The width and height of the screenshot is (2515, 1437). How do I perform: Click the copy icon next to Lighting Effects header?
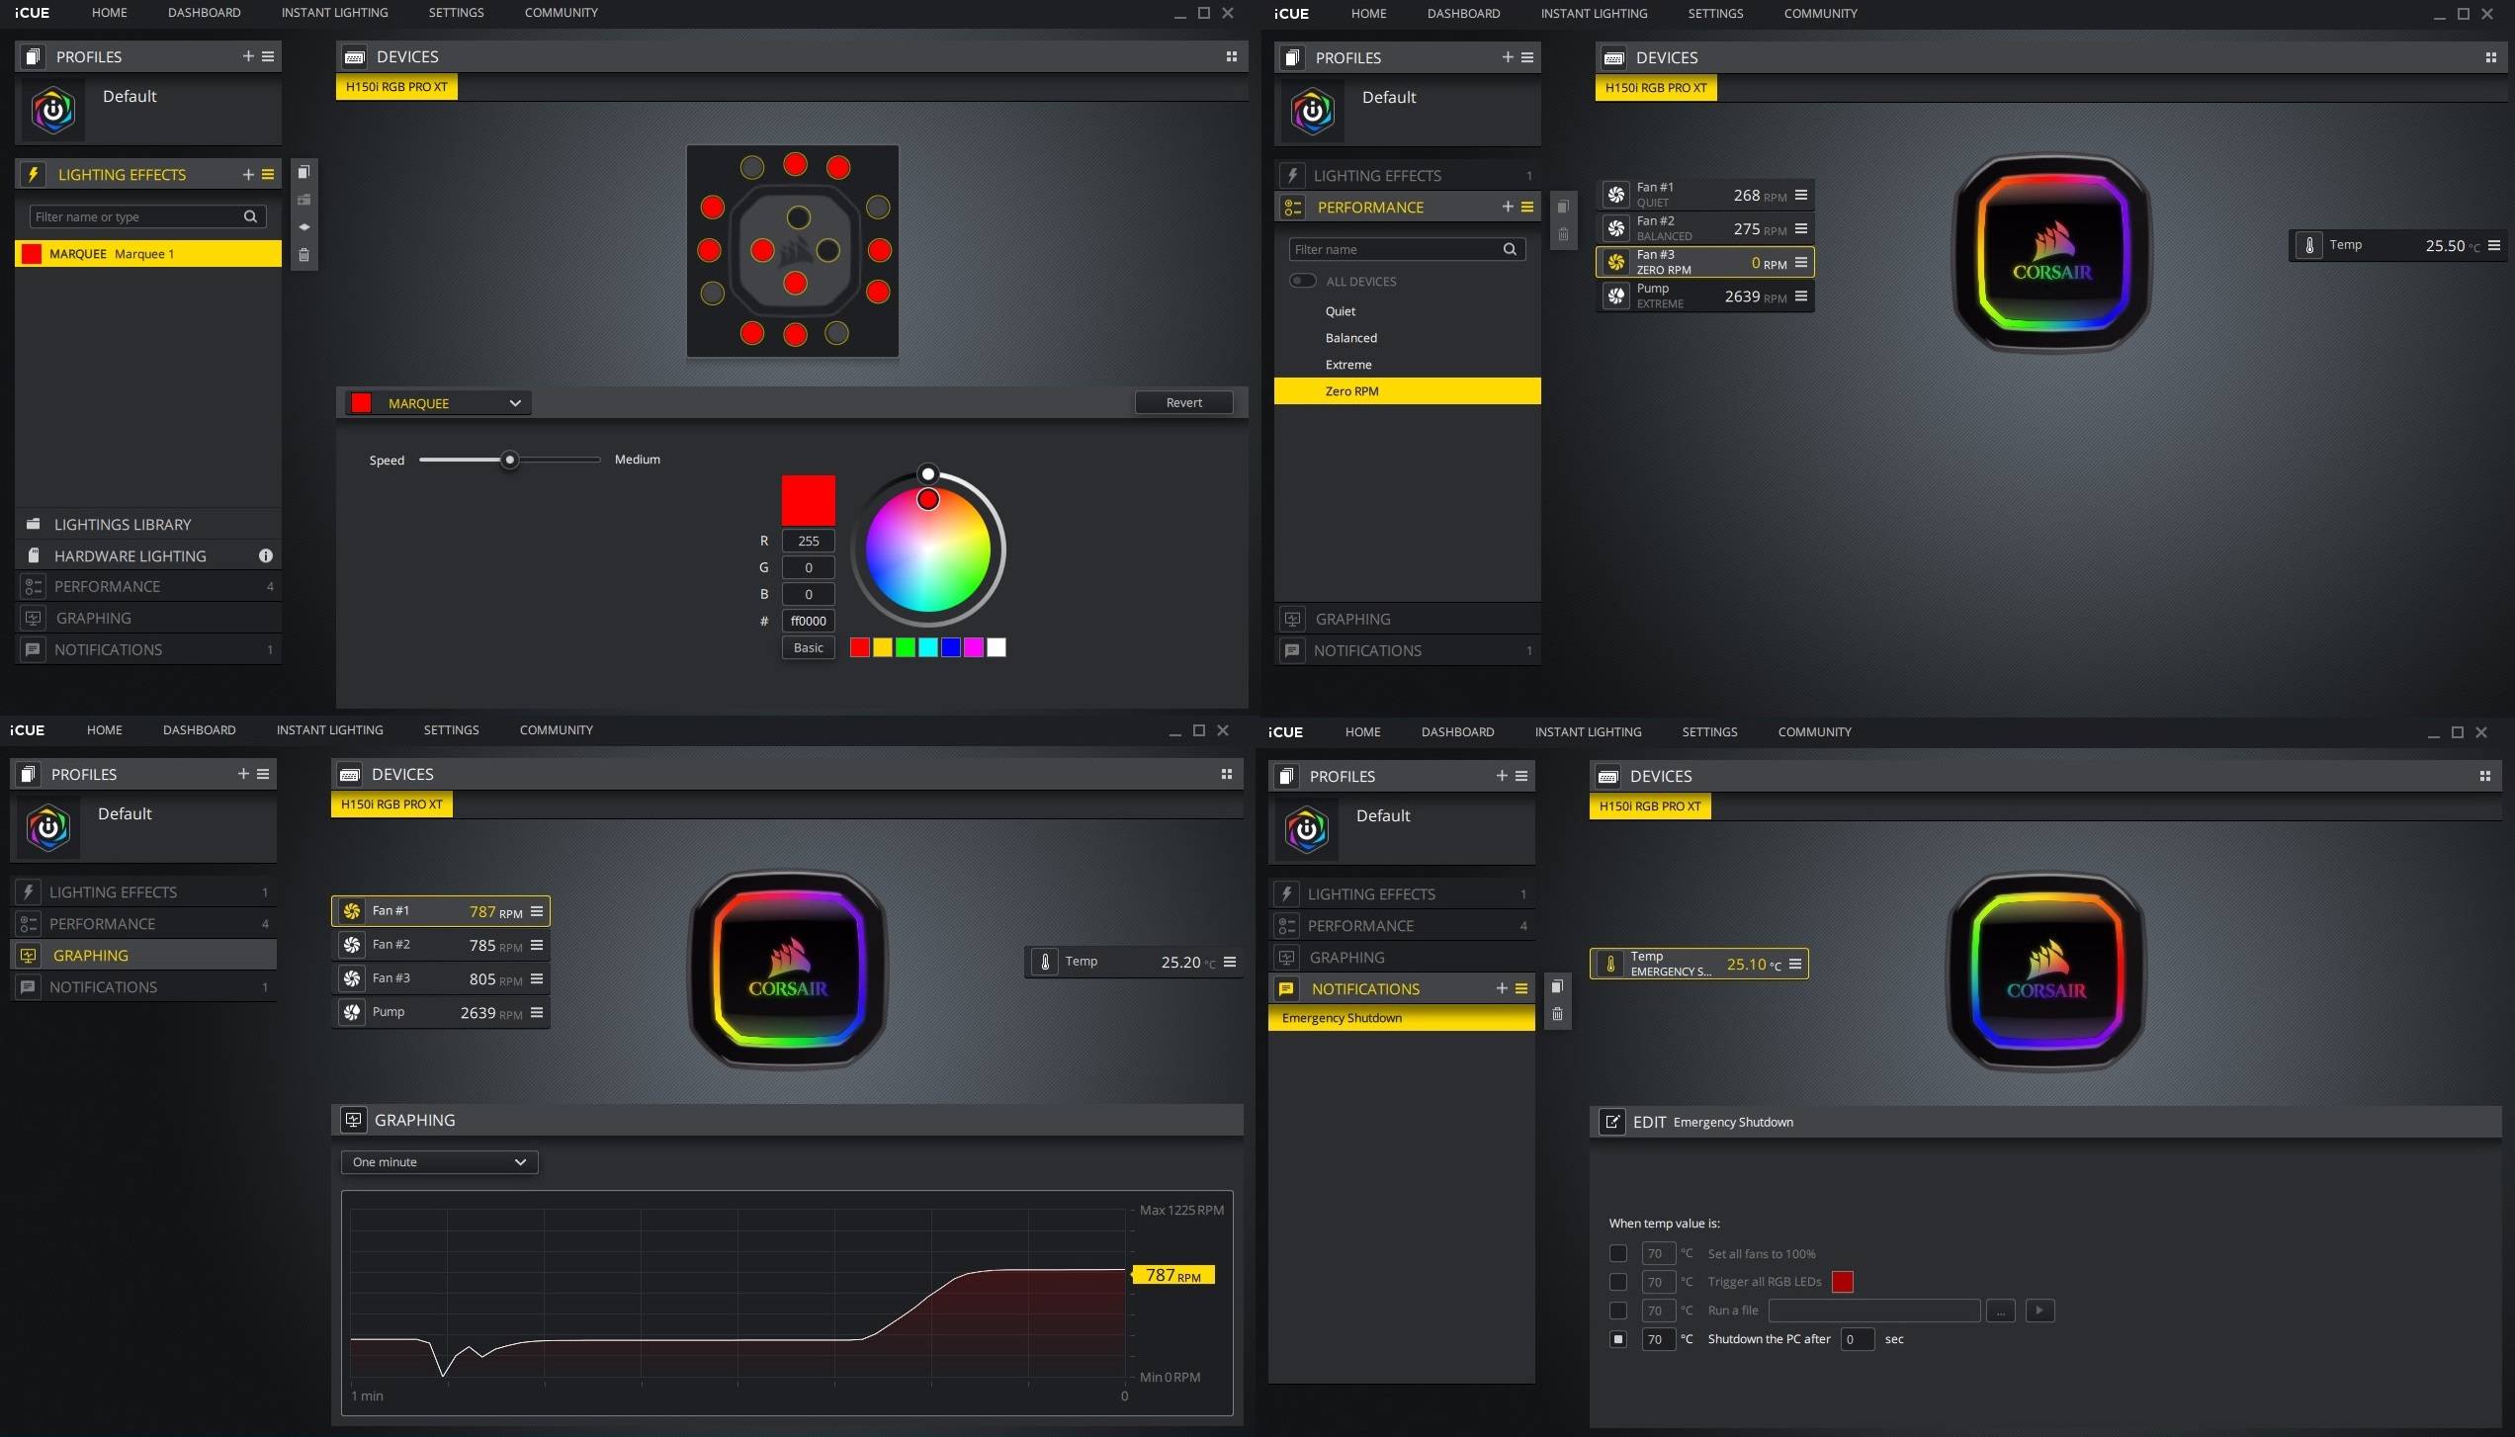tap(304, 172)
